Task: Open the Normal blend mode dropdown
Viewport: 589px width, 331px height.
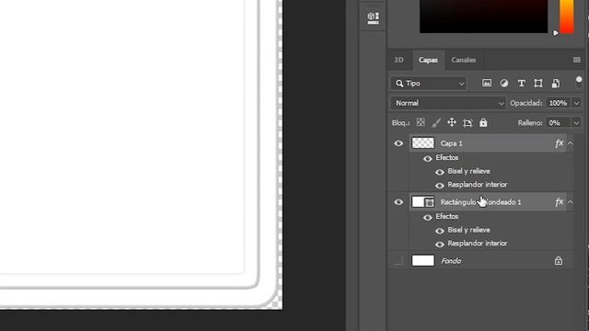Action: (448, 103)
